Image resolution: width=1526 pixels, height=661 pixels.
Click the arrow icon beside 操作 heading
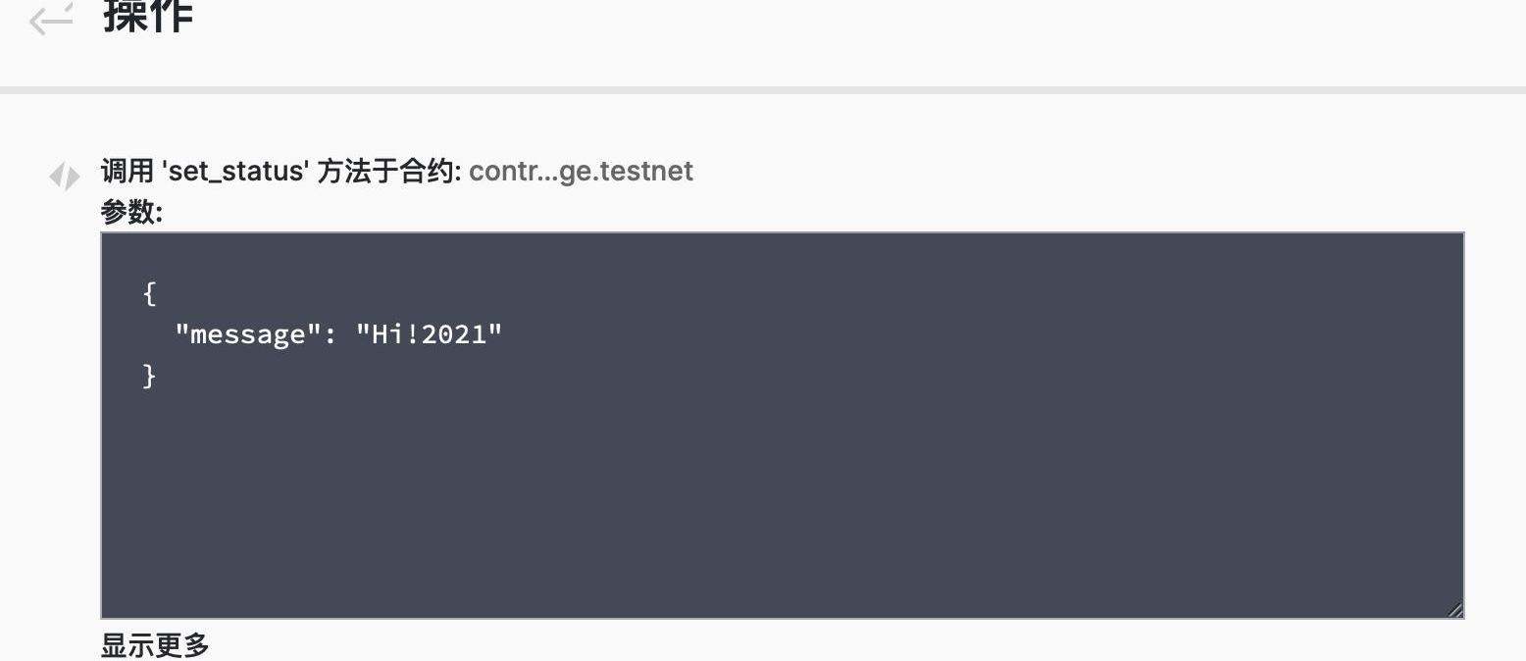pyautogui.click(x=51, y=18)
